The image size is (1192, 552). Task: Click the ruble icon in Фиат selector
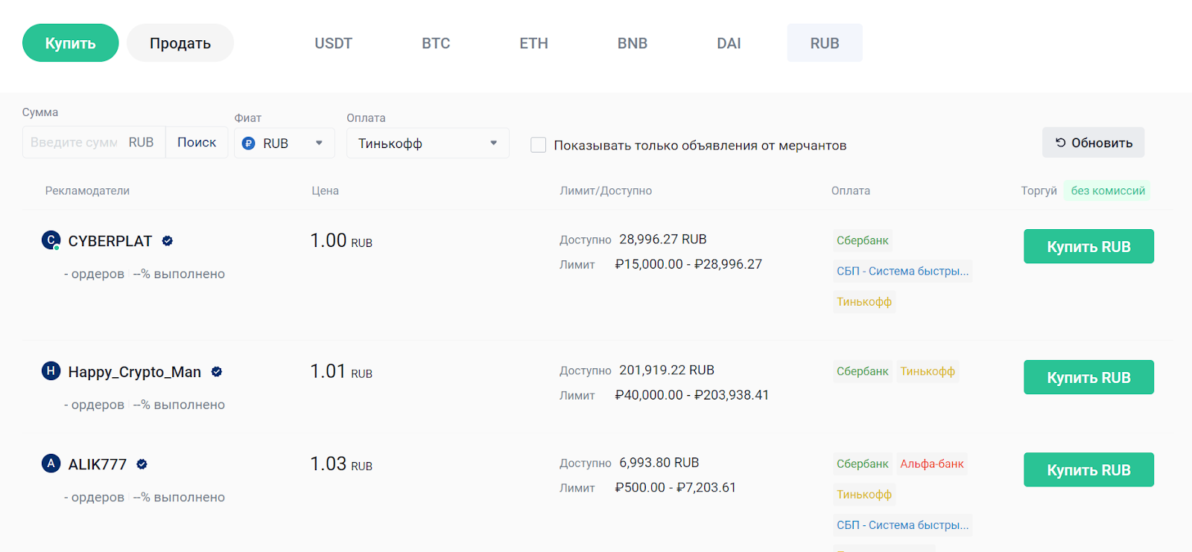point(249,144)
